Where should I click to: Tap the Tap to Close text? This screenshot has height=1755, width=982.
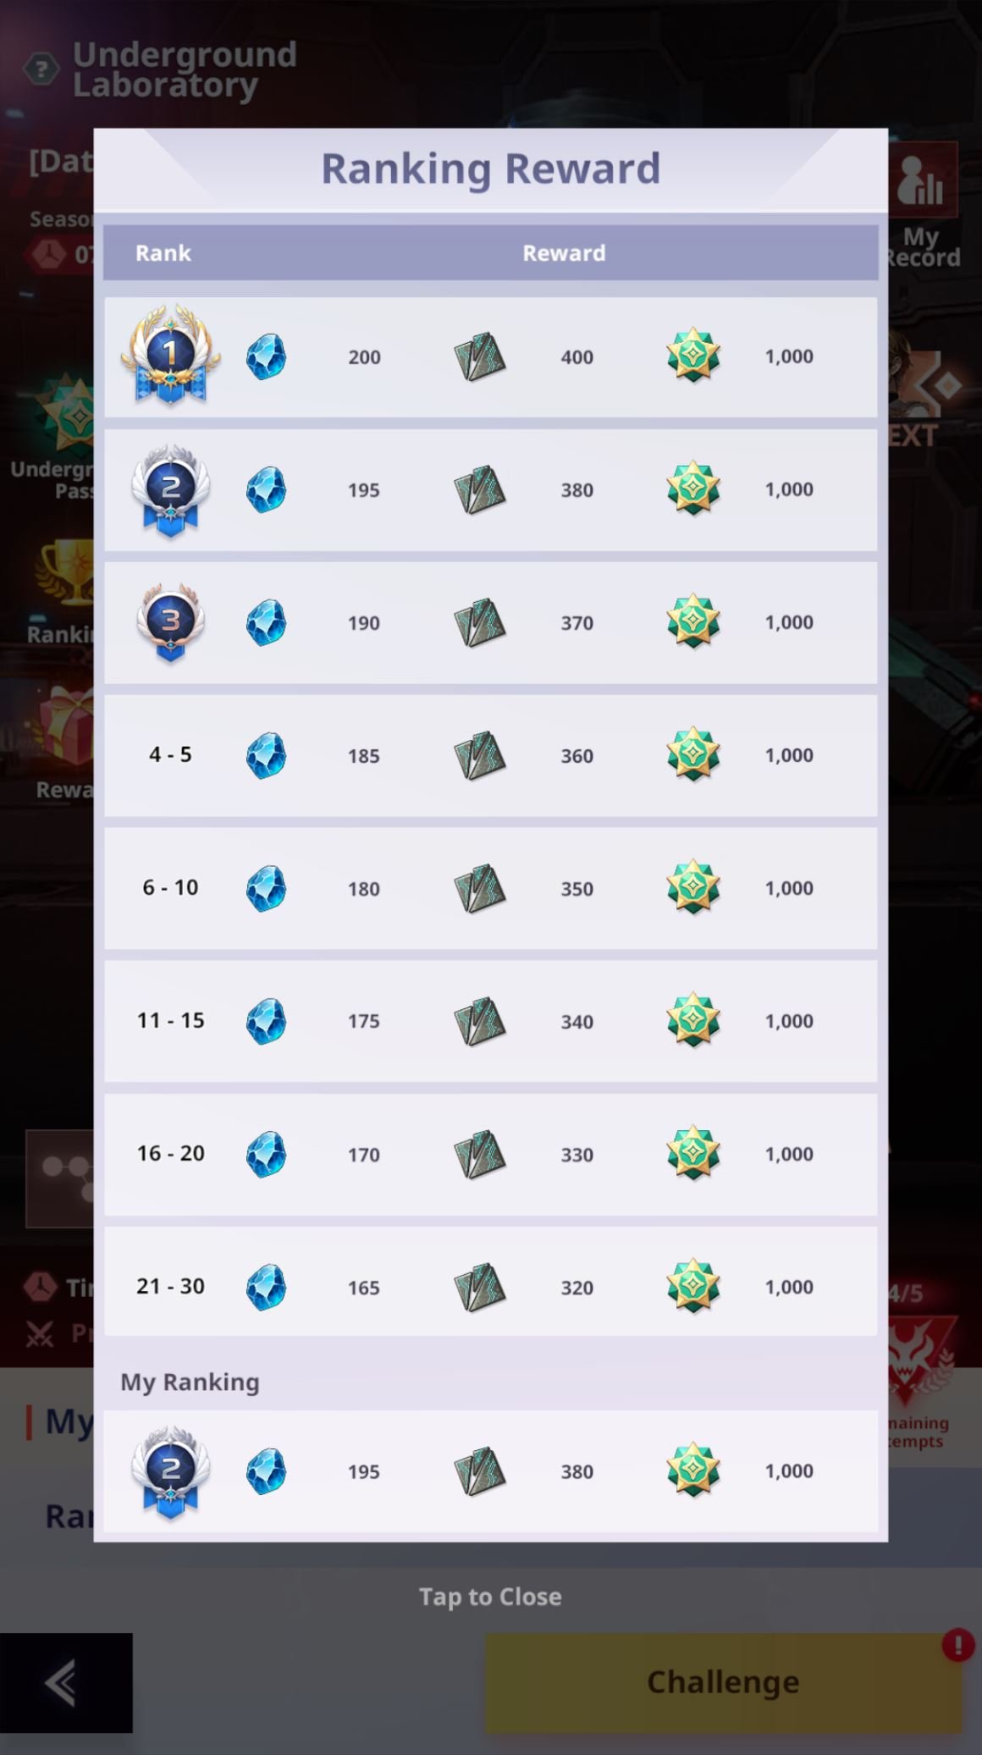click(x=490, y=1597)
